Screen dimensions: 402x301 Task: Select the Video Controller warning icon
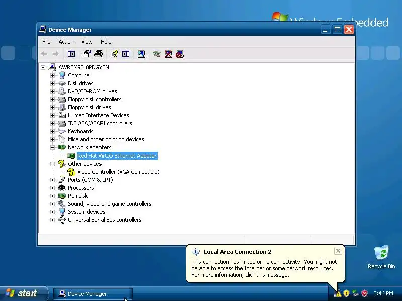coord(71,172)
